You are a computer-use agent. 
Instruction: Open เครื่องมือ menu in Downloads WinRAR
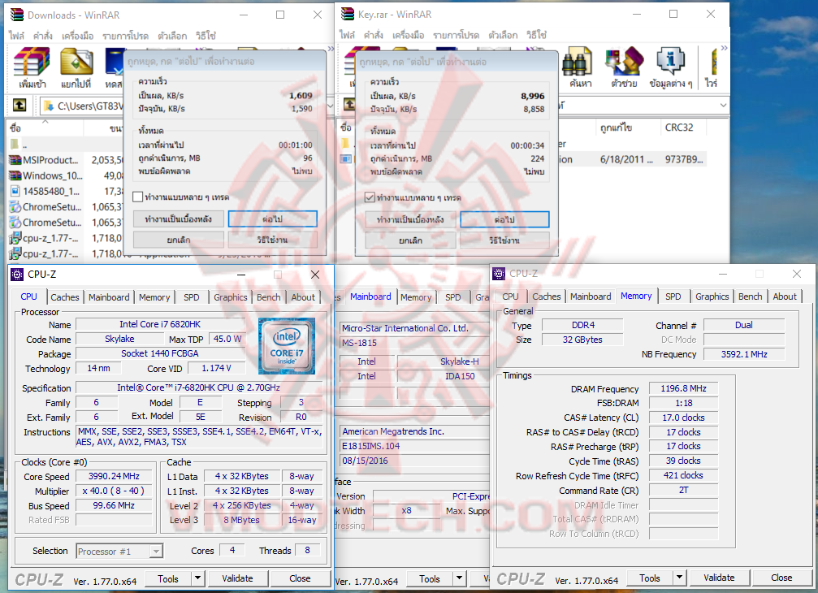(77, 36)
